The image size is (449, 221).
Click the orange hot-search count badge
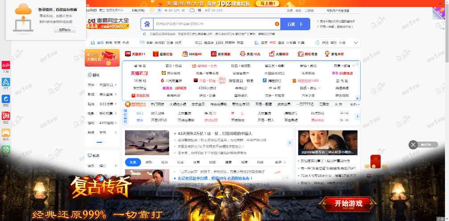[277, 24]
